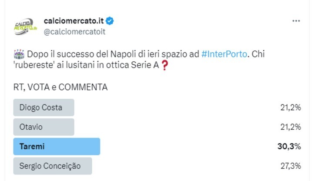
Task: Open the three-dots more options menu
Action: point(296,21)
